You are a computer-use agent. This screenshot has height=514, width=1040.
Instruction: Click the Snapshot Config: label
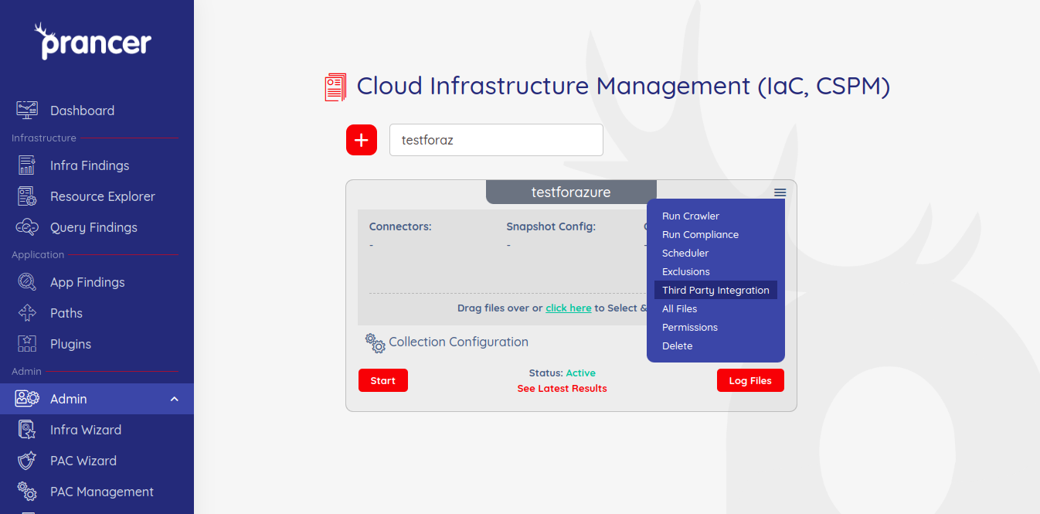pyautogui.click(x=551, y=226)
